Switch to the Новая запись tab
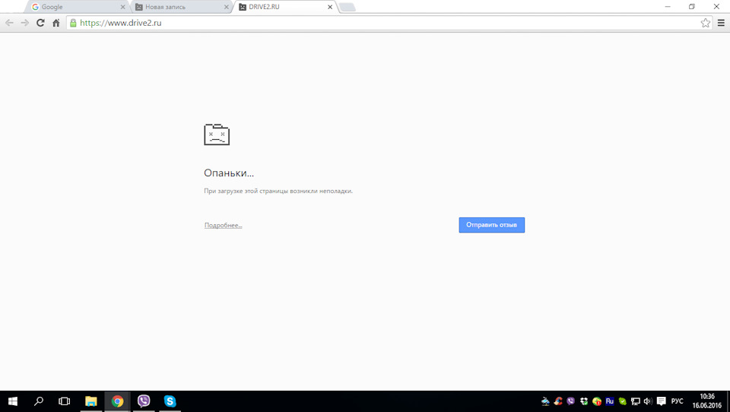730x412 pixels. point(179,7)
